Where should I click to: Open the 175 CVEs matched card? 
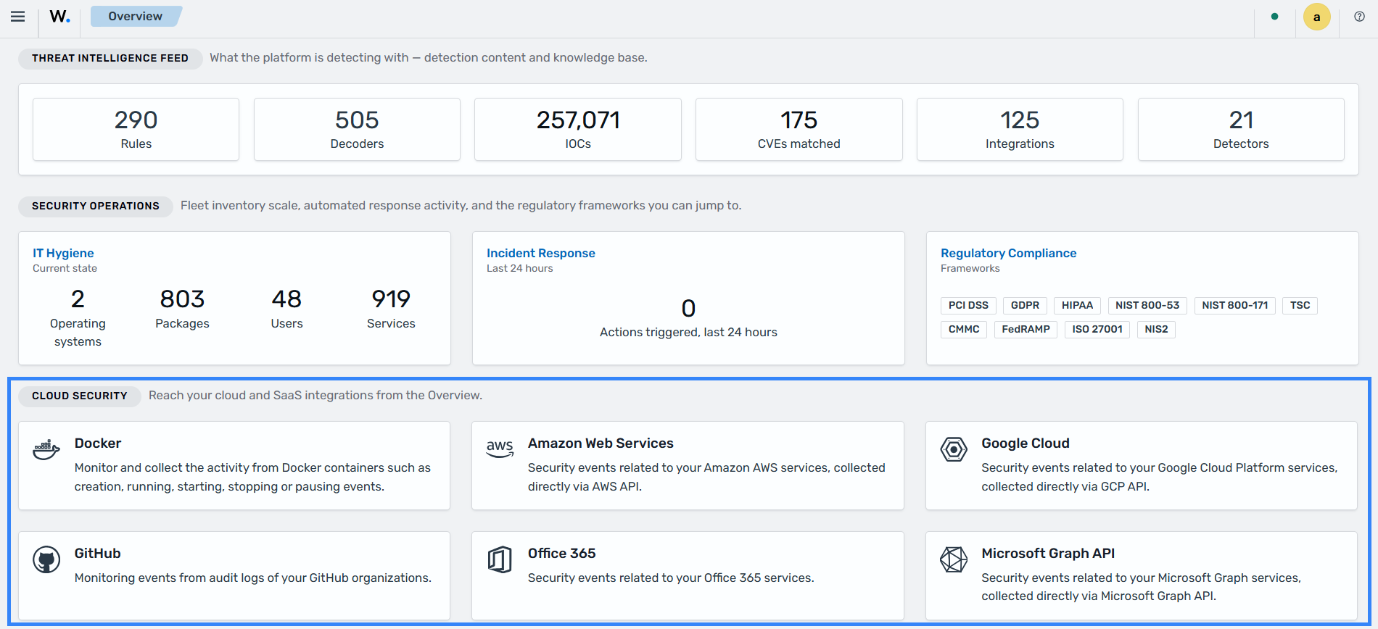(x=799, y=130)
